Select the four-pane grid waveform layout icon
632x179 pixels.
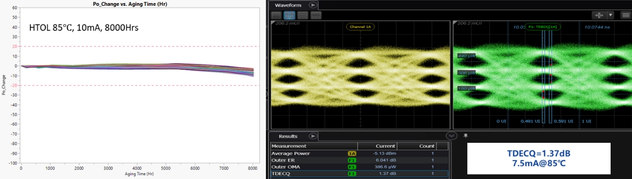(x=290, y=15)
